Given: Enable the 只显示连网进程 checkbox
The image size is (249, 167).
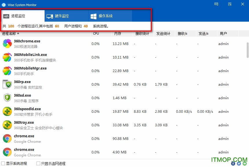Looking at the screenshot, I should coord(39,163).
